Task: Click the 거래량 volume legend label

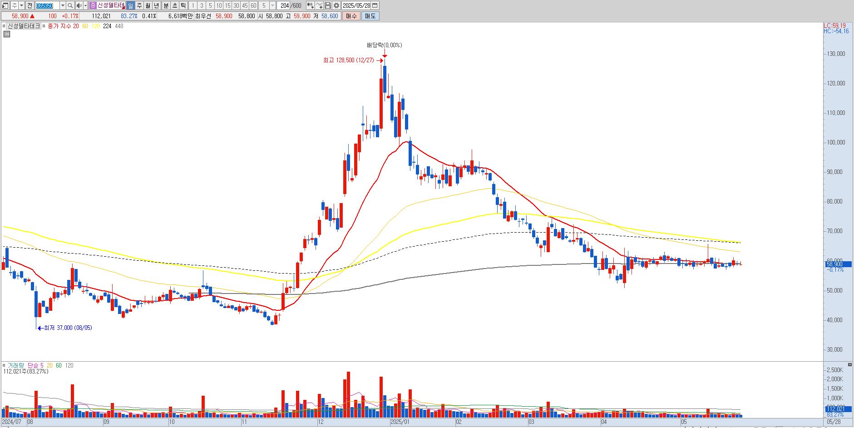Action: click(x=15, y=365)
